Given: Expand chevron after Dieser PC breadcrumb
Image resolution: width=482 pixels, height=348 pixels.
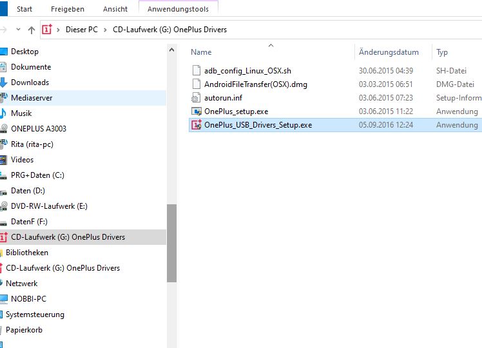Looking at the screenshot, I should [106, 30].
